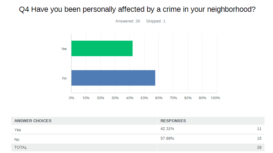This screenshot has height=153, width=273.
Task: Click the Yes label on chart axis
Action: (64, 49)
